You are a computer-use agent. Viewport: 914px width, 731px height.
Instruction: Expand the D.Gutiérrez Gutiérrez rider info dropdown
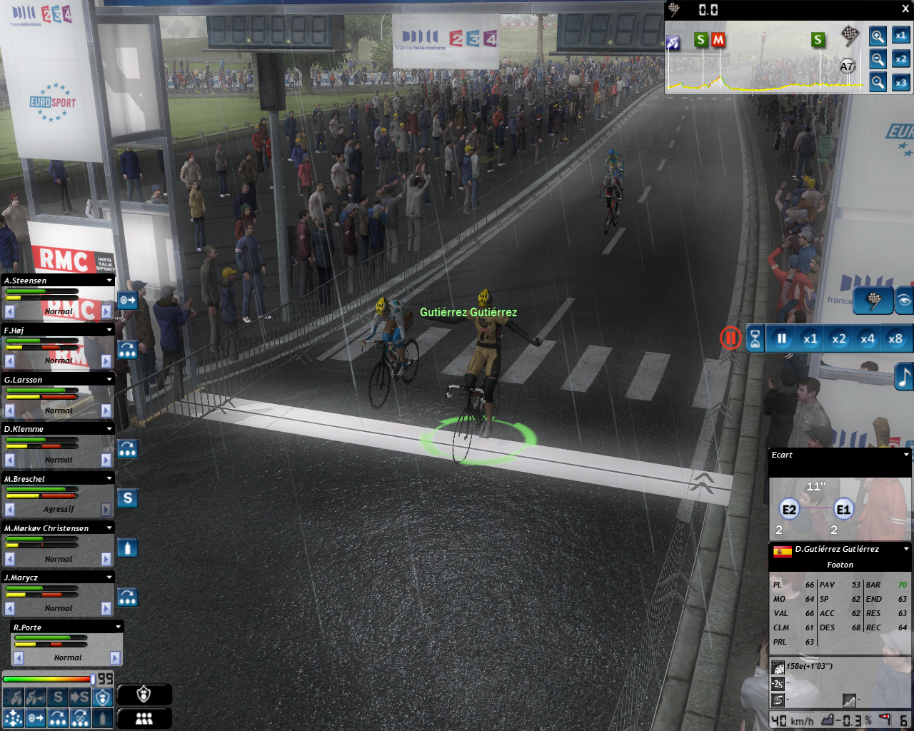click(x=906, y=549)
